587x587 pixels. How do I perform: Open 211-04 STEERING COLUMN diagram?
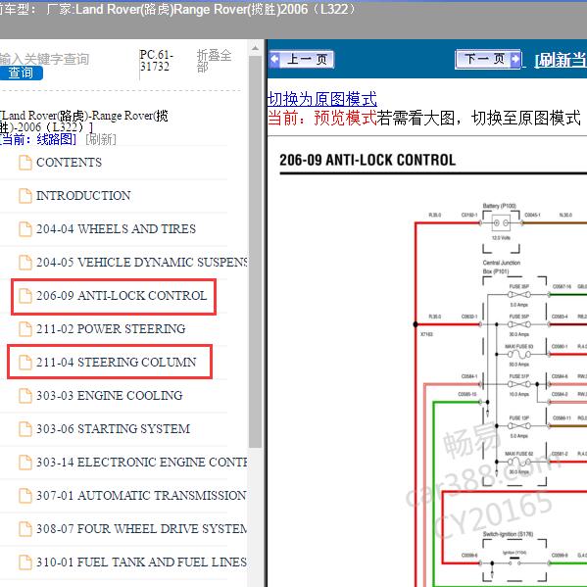coord(116,363)
